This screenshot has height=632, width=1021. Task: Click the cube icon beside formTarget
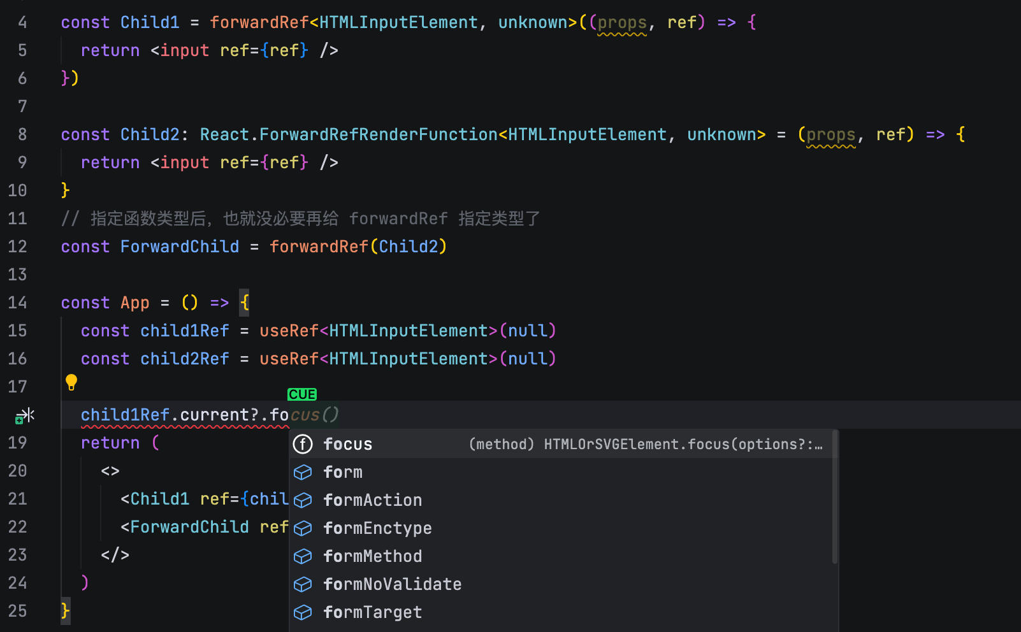[x=303, y=612]
